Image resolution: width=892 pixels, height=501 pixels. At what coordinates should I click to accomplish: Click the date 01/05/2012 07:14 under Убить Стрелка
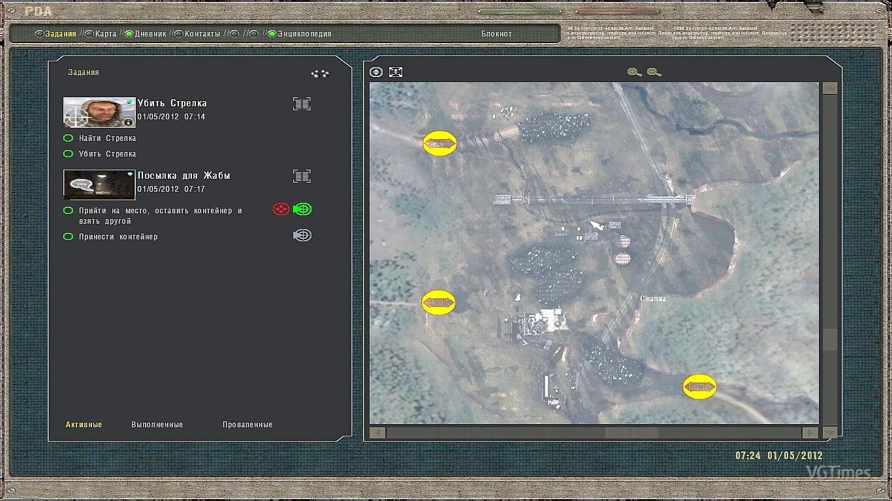pyautogui.click(x=171, y=117)
